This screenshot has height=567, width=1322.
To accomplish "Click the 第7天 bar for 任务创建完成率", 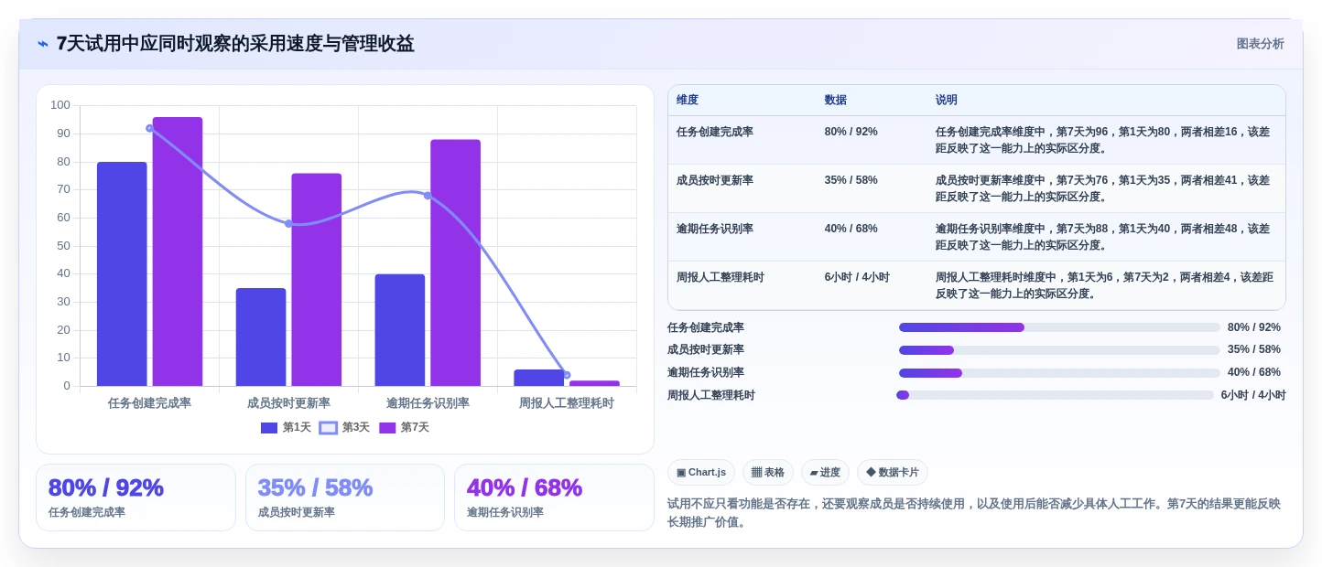I will 178,251.
